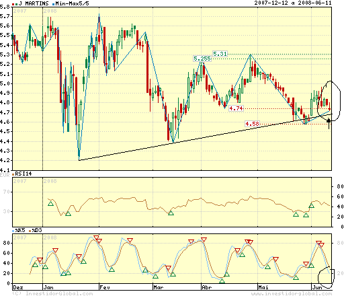Screen dimensions: 344x296
Task: Click the 5.0 value on the price axis
Action: (5, 83)
